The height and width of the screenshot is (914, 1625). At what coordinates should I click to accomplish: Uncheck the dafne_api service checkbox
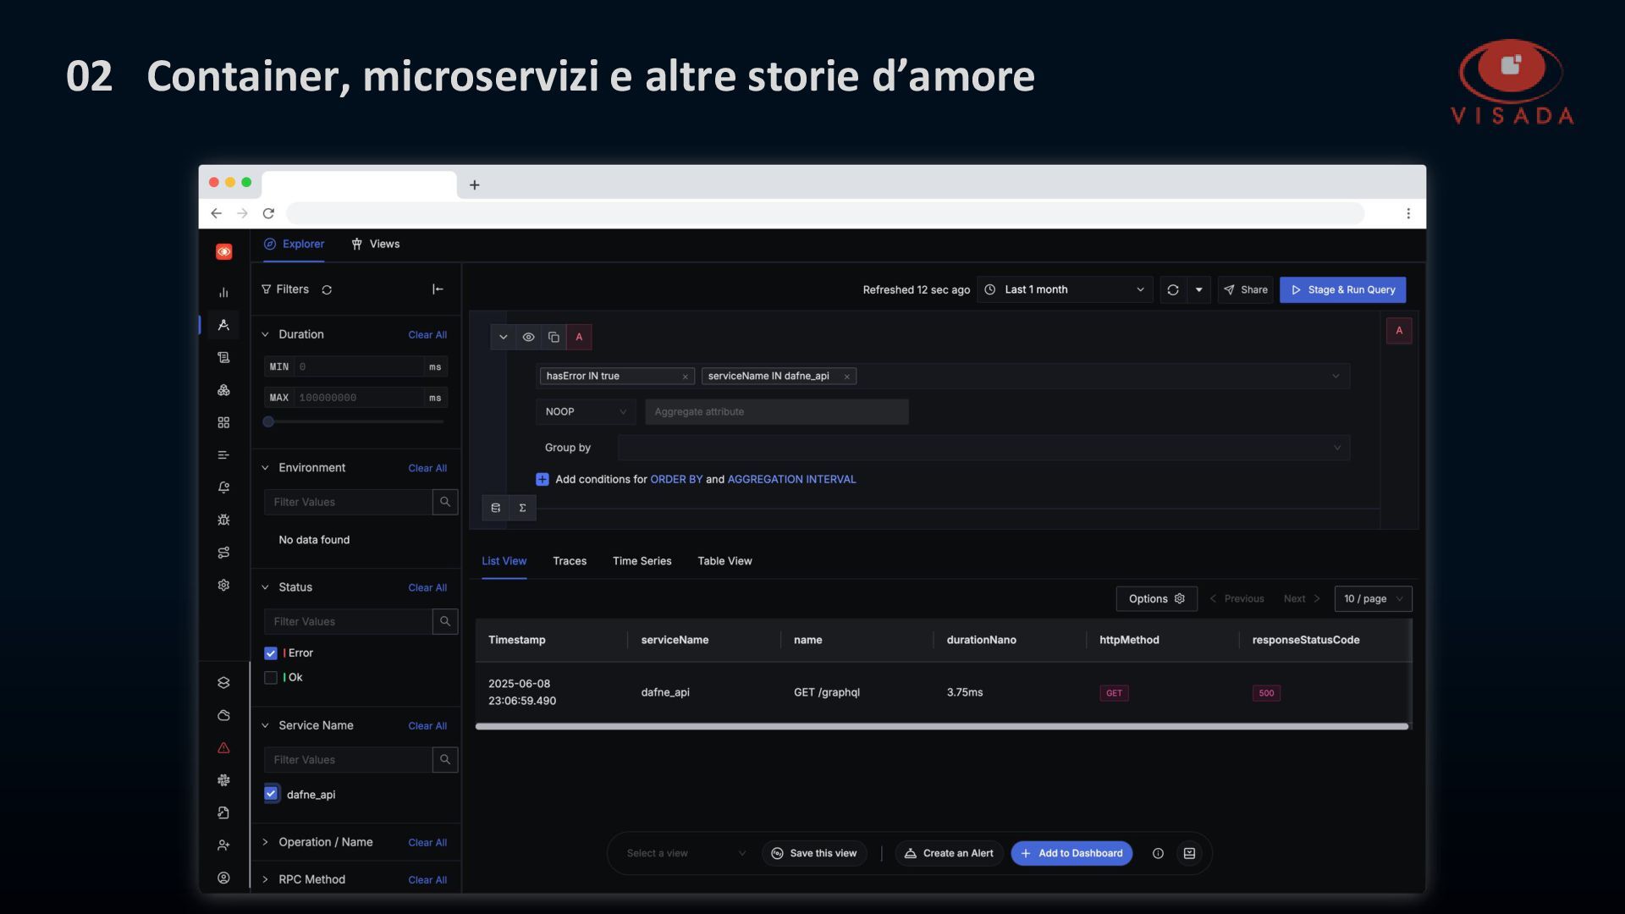271,794
